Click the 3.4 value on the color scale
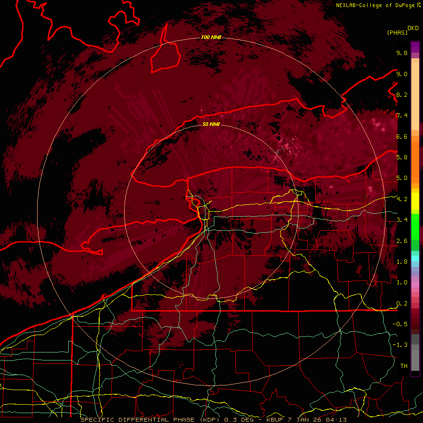 [x=402, y=219]
